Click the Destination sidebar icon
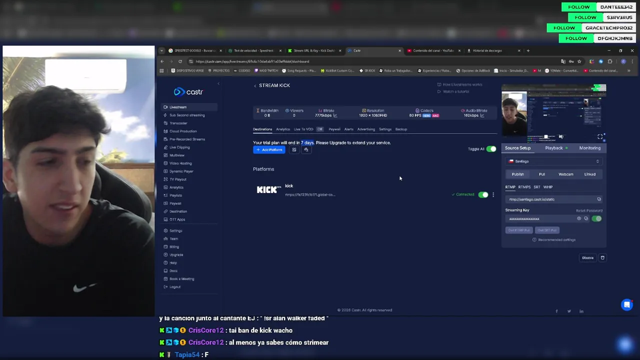This screenshot has height=360, width=640. 165,211
